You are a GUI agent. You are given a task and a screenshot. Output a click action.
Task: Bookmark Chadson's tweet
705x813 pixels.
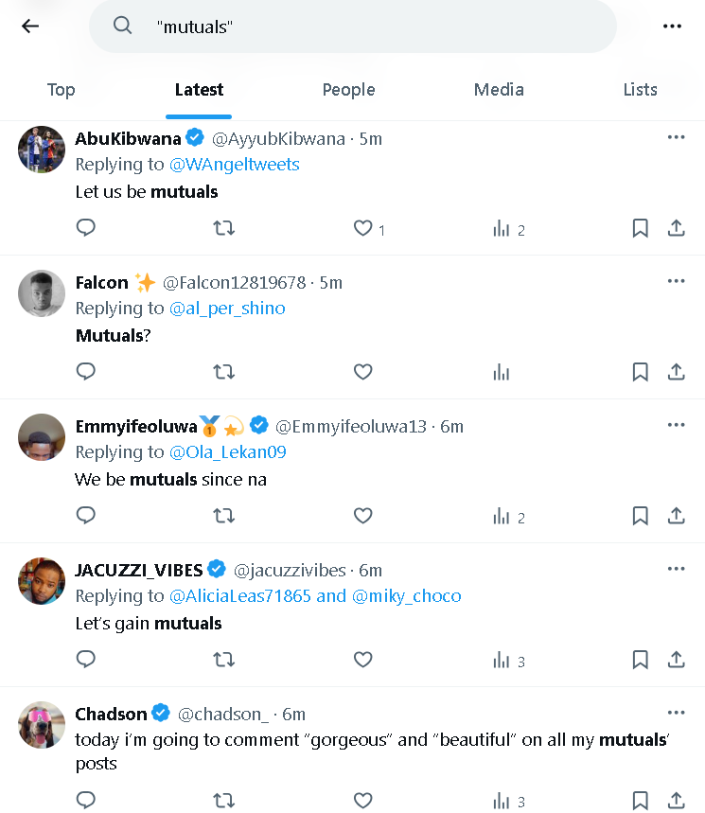point(640,800)
